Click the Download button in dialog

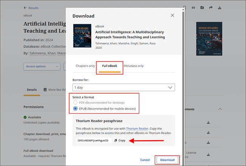[x=167, y=160]
